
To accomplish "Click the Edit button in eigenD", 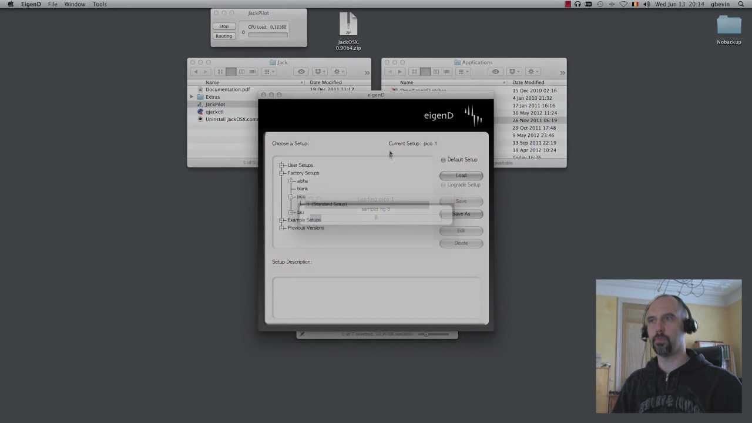I will pos(461,230).
